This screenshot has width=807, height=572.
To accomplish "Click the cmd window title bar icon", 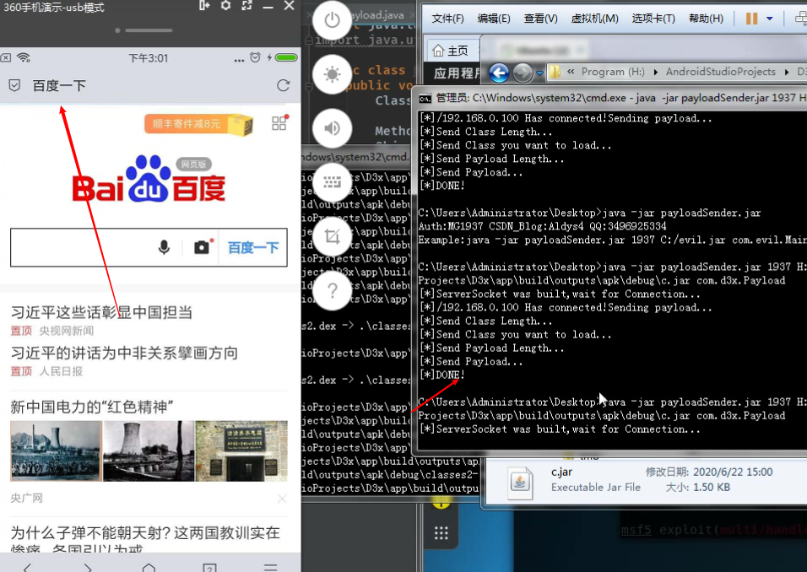I will coord(425,98).
